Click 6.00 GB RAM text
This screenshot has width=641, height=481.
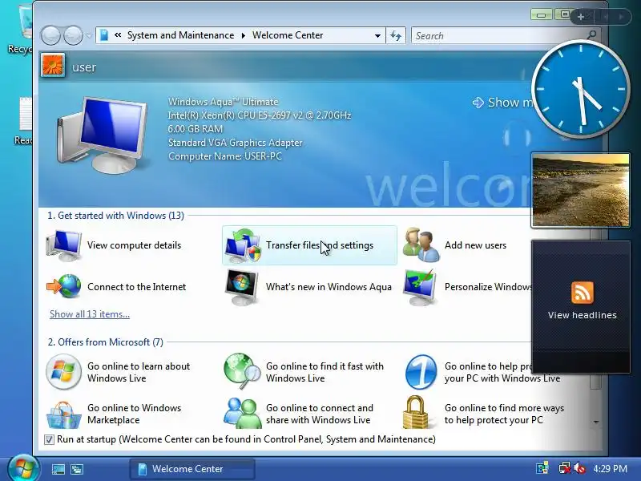[196, 129]
